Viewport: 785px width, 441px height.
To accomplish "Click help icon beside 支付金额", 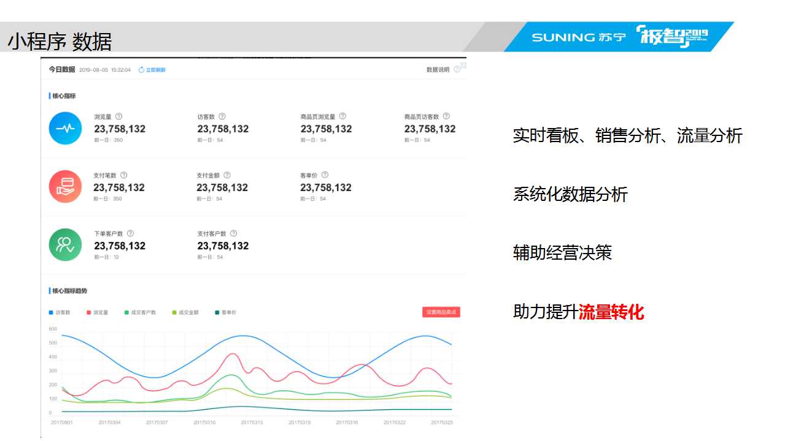I will 226,175.
